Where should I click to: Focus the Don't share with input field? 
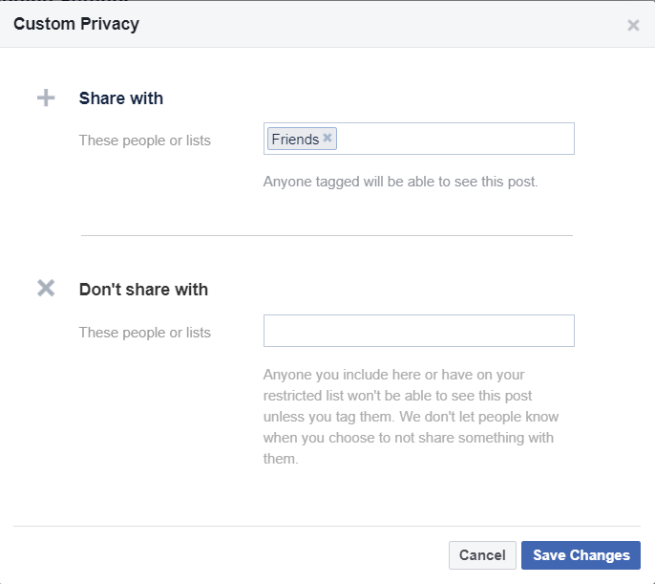point(418,331)
